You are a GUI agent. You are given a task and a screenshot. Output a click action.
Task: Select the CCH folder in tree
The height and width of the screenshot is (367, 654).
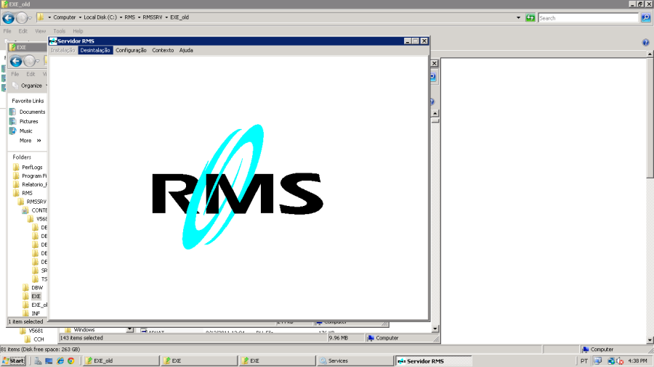[39, 339]
